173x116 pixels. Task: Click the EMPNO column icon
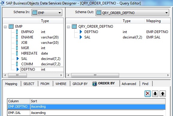(17, 32)
